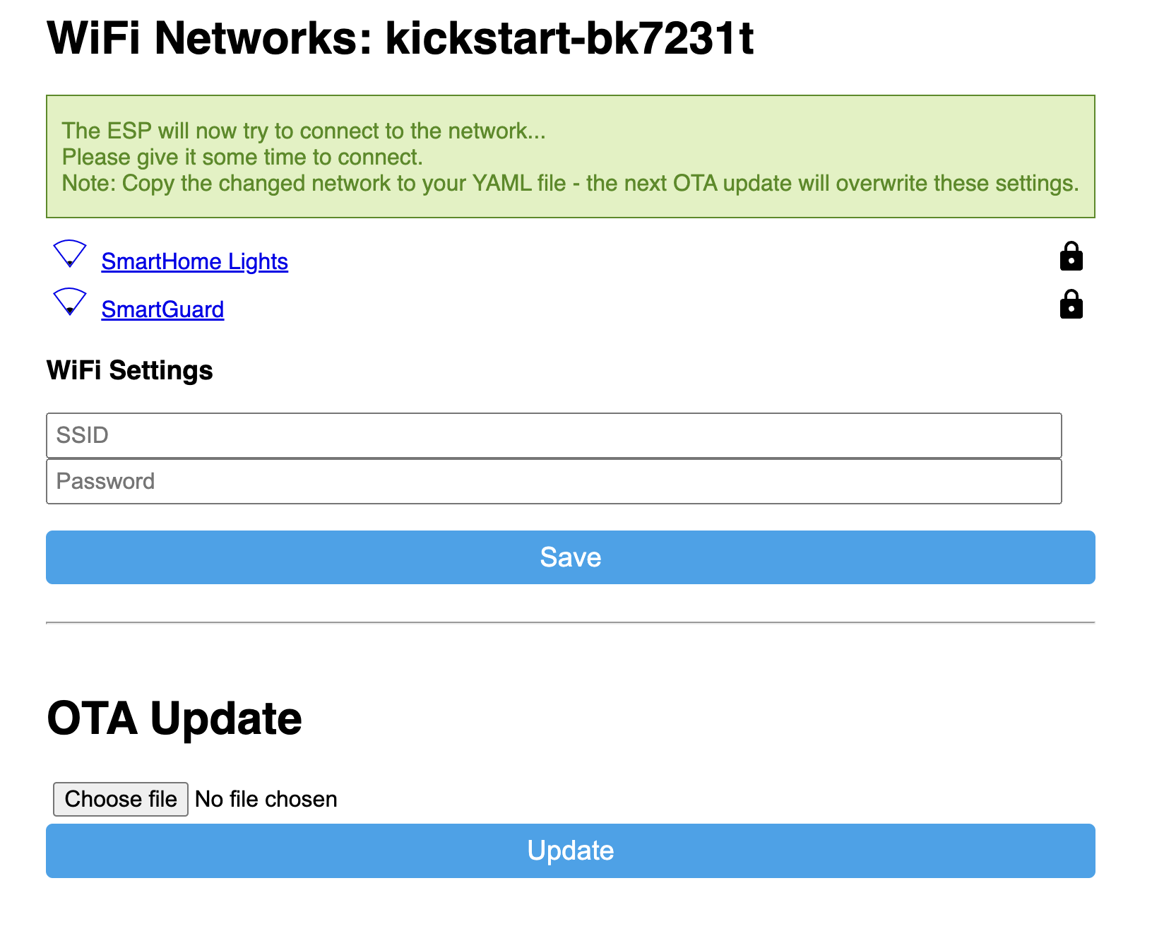Click the WiFi Settings section heading
1164x948 pixels.
(129, 370)
